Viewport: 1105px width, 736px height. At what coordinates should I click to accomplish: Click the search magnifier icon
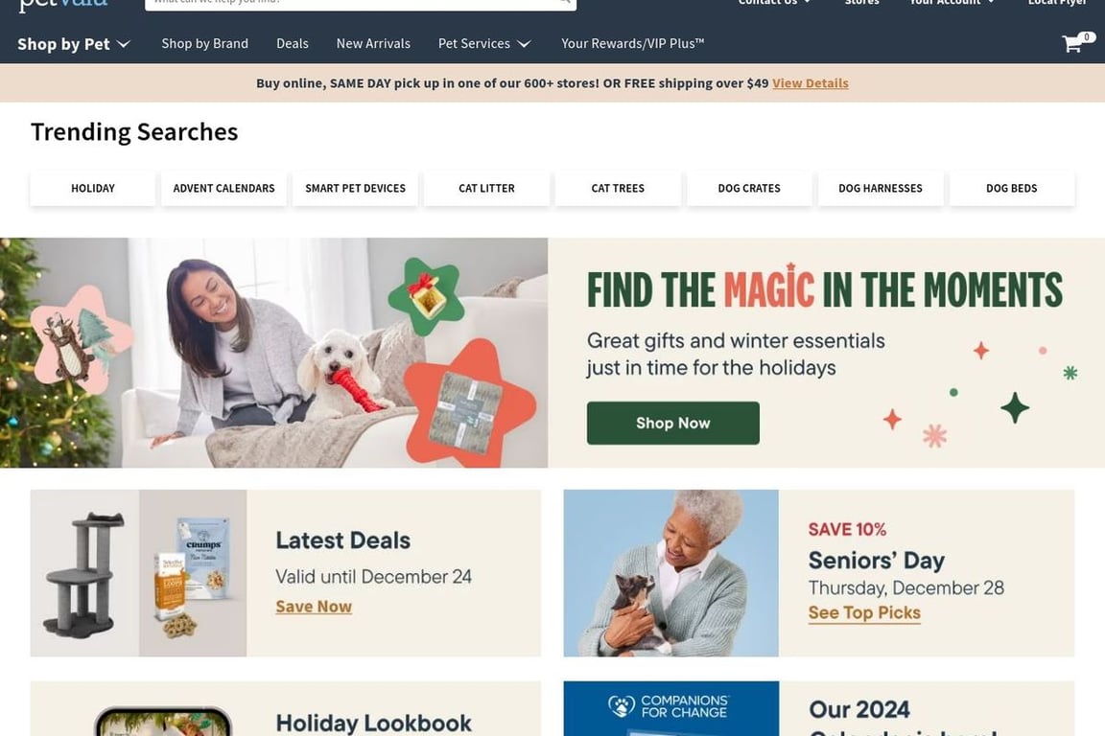click(564, 2)
